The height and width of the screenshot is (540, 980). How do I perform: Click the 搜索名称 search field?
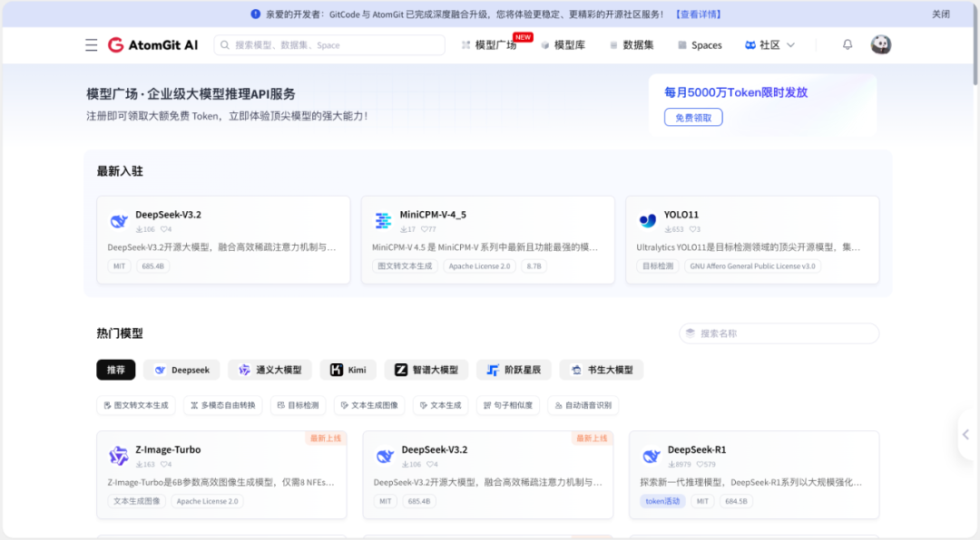[x=779, y=333]
